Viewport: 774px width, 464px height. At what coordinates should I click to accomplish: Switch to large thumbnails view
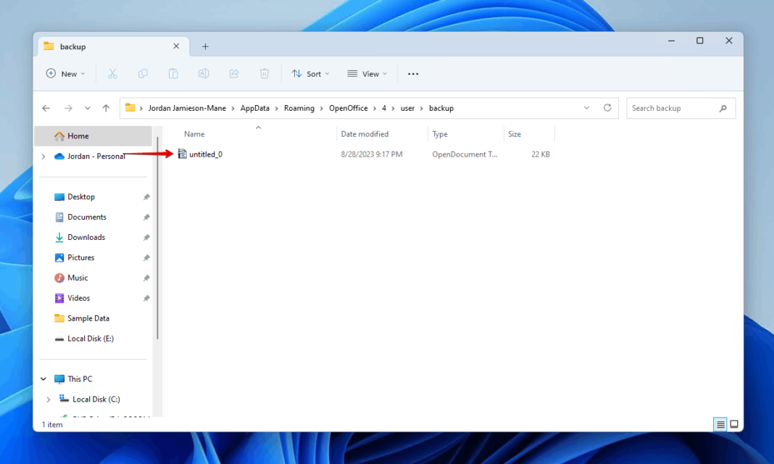click(x=735, y=424)
